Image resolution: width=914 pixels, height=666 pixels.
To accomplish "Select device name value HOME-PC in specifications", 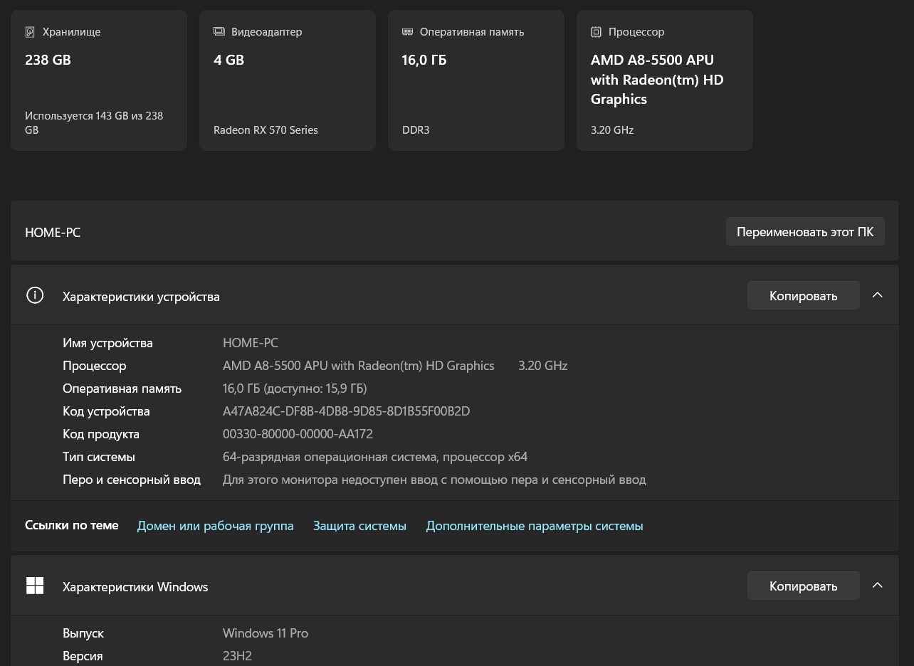I will [x=251, y=343].
